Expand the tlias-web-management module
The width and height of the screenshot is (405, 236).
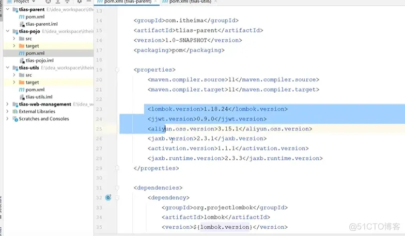pyautogui.click(x=7, y=104)
